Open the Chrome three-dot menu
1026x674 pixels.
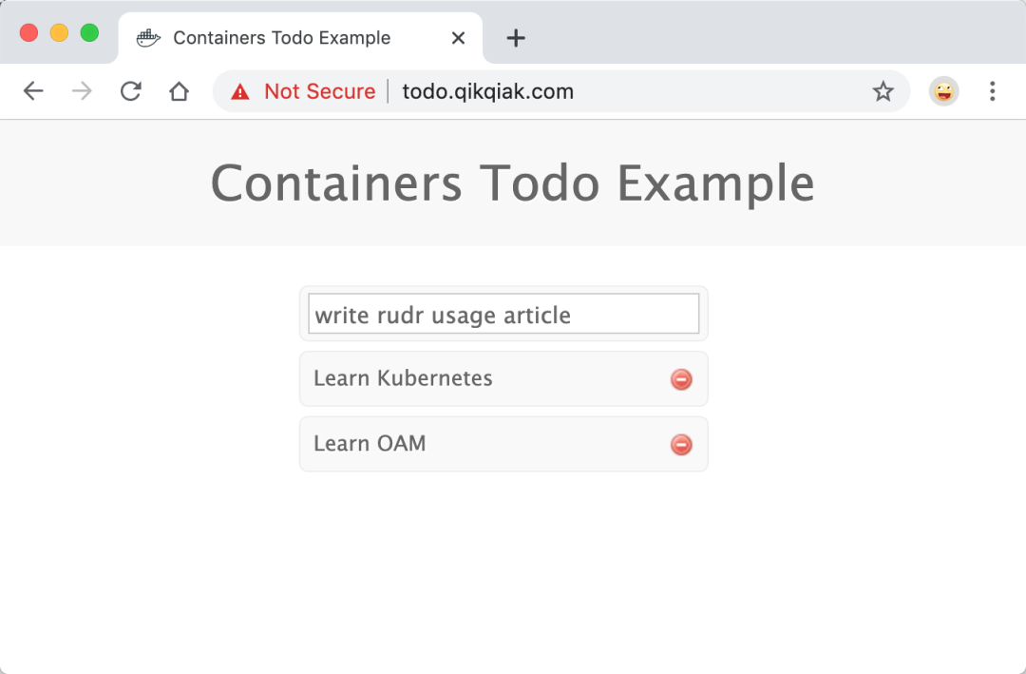click(x=992, y=91)
